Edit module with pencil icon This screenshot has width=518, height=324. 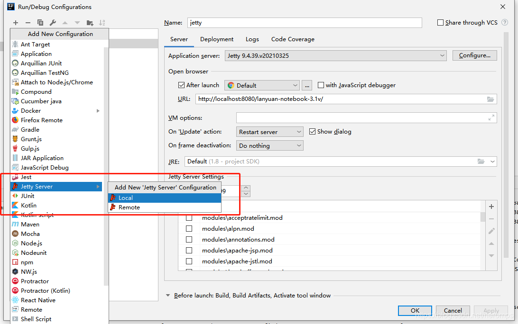491,231
